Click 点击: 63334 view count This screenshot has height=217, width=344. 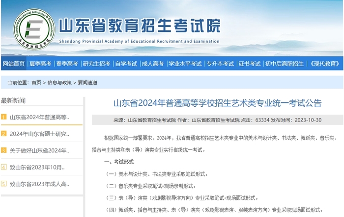[255, 120]
